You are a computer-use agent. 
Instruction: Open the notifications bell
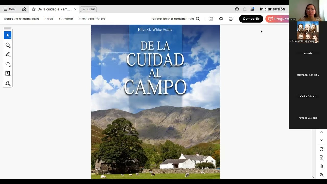244,9
